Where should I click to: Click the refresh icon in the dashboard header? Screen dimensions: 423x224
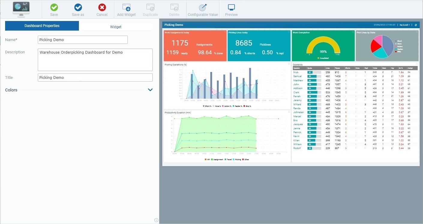[x=416, y=25]
